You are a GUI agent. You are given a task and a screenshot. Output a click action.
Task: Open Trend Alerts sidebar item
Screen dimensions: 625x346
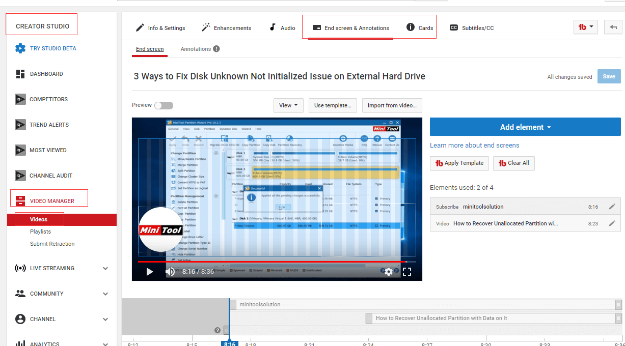[42, 125]
